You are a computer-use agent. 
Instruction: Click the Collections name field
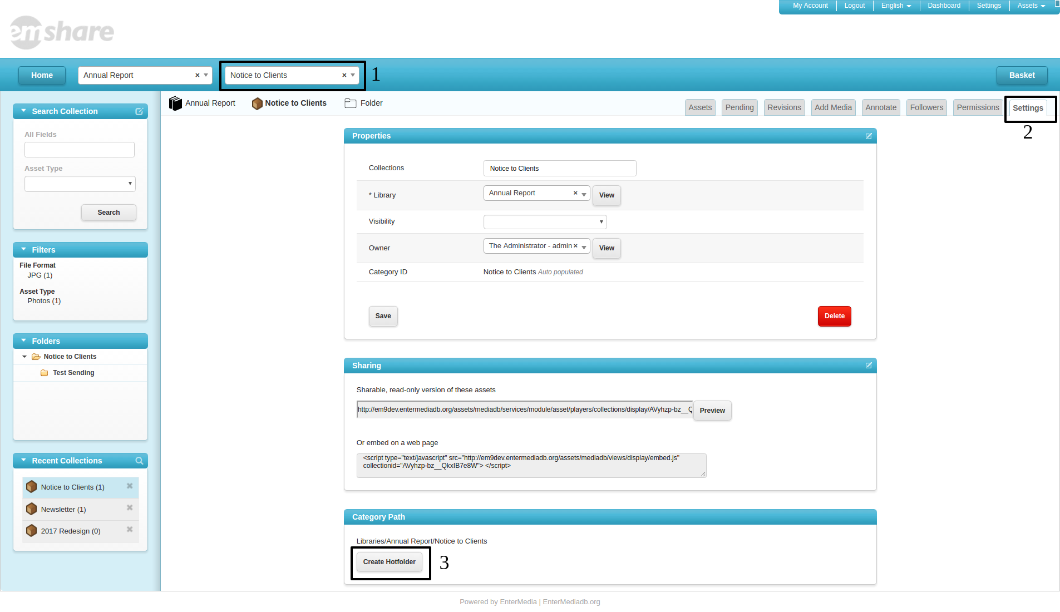tap(560, 169)
